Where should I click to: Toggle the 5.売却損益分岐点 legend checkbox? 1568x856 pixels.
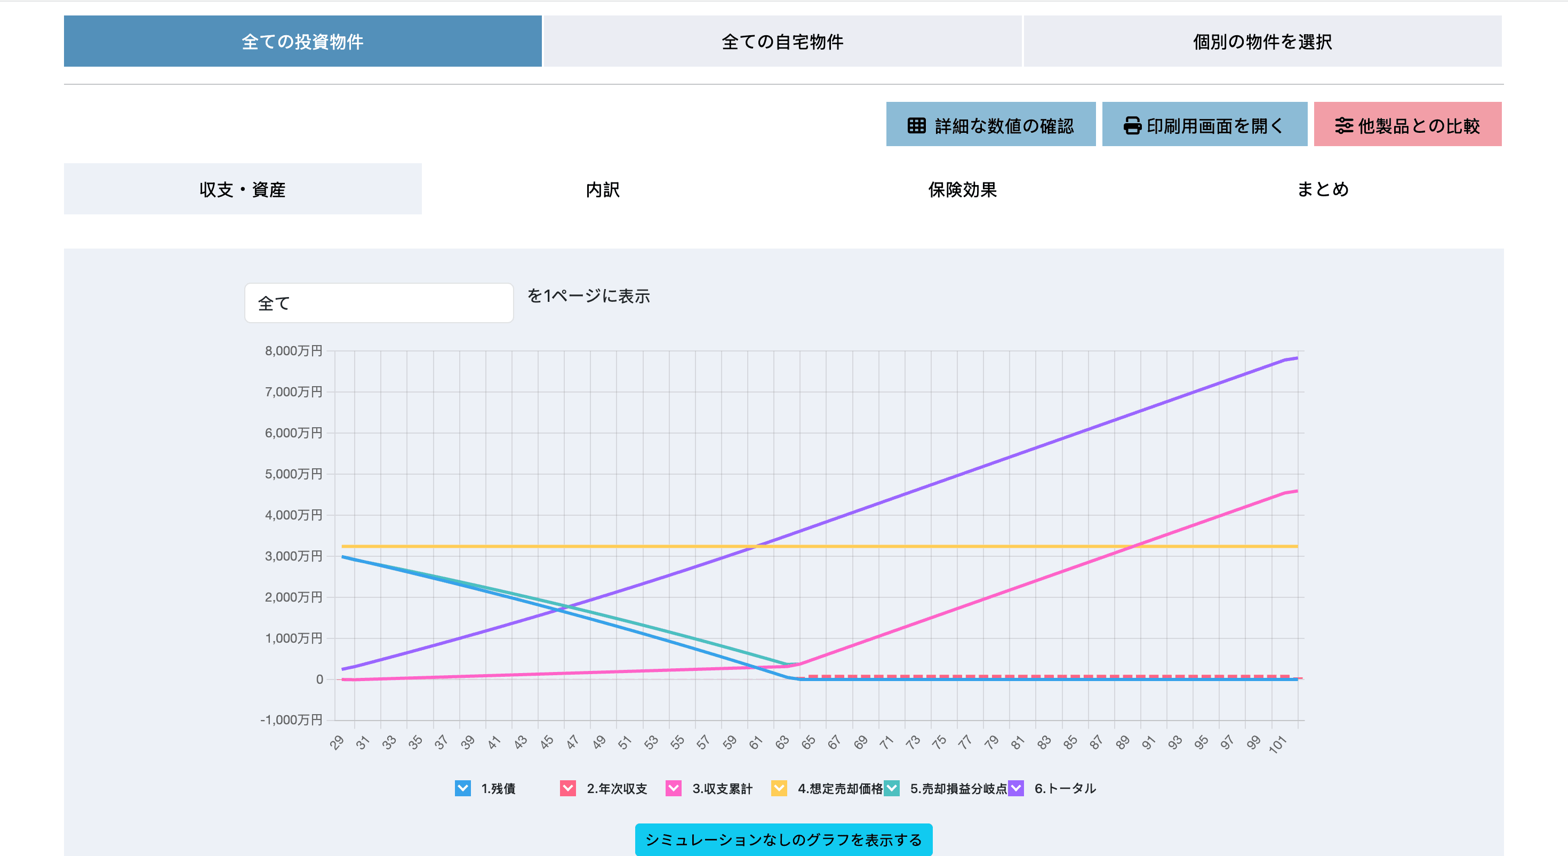(x=892, y=788)
